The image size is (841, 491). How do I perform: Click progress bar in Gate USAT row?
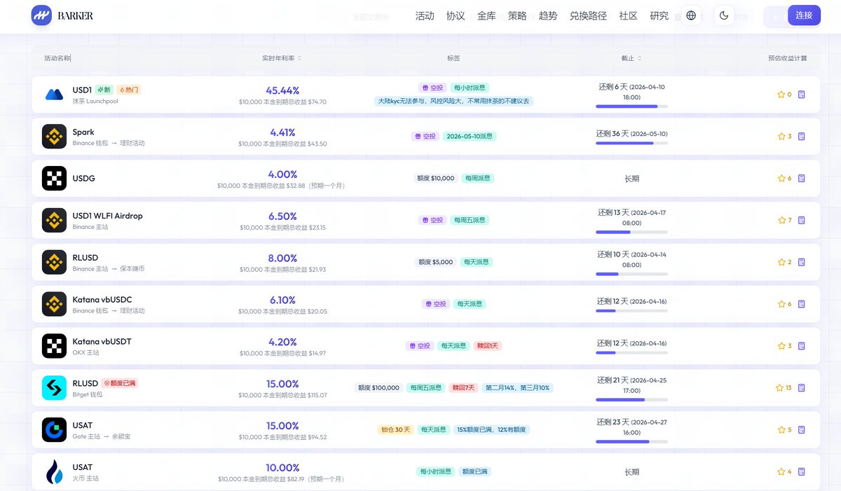click(x=631, y=442)
